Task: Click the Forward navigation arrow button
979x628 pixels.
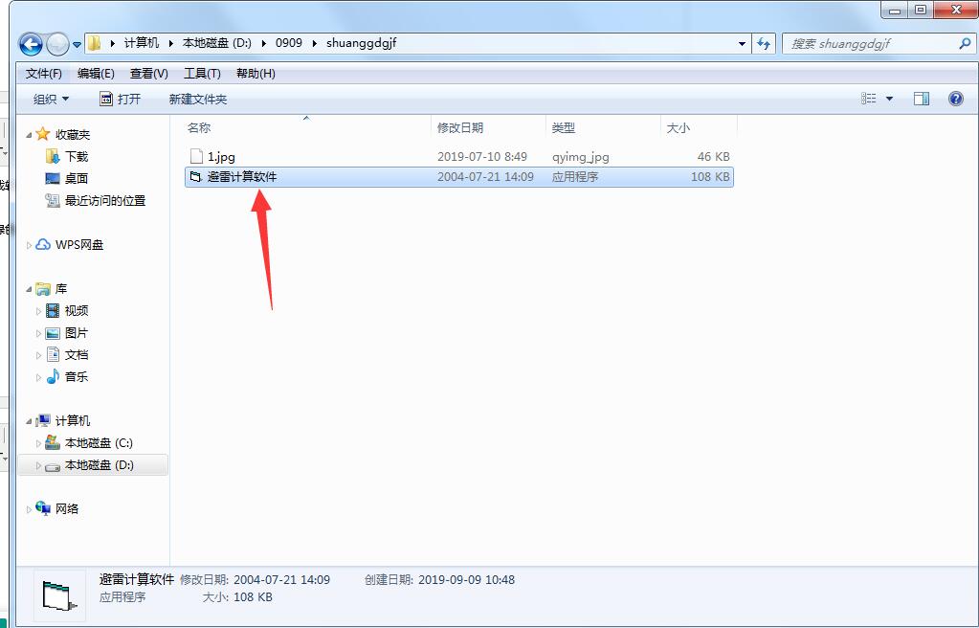Action: (x=57, y=44)
